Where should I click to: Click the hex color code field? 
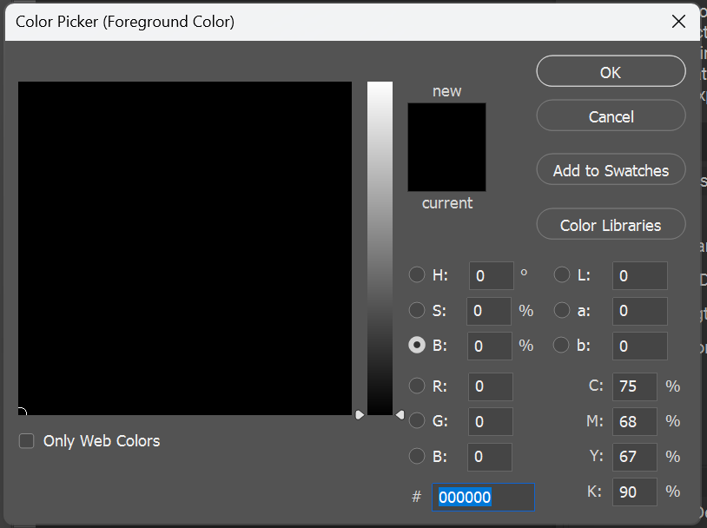click(483, 497)
